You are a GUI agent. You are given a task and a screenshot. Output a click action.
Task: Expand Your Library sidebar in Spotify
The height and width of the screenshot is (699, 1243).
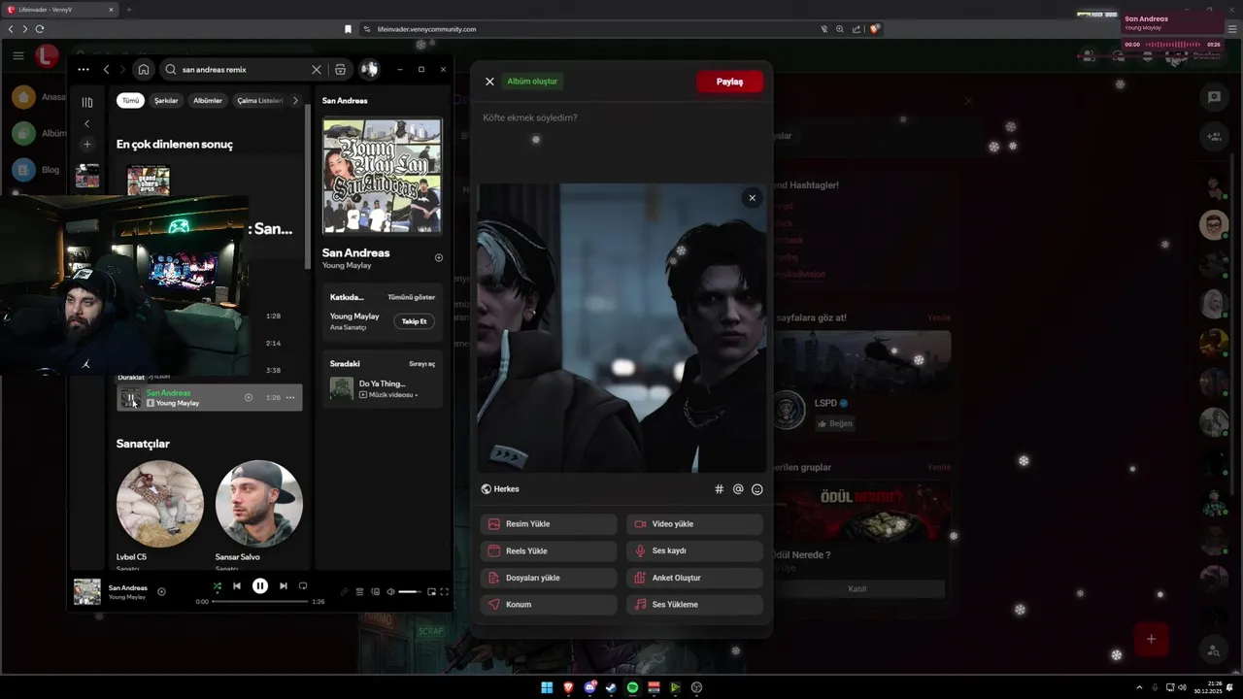click(87, 102)
